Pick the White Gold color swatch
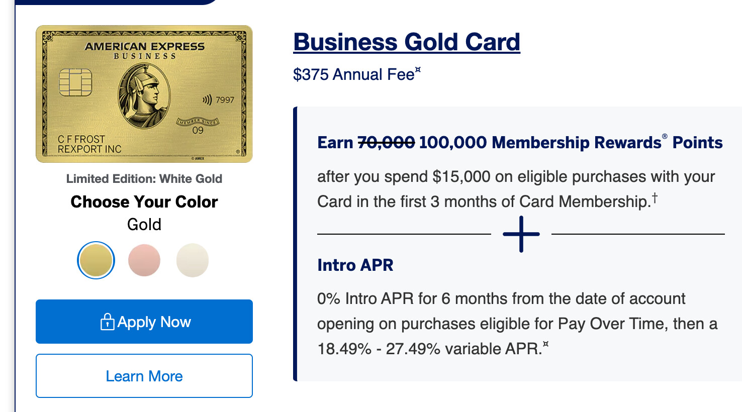 193,260
